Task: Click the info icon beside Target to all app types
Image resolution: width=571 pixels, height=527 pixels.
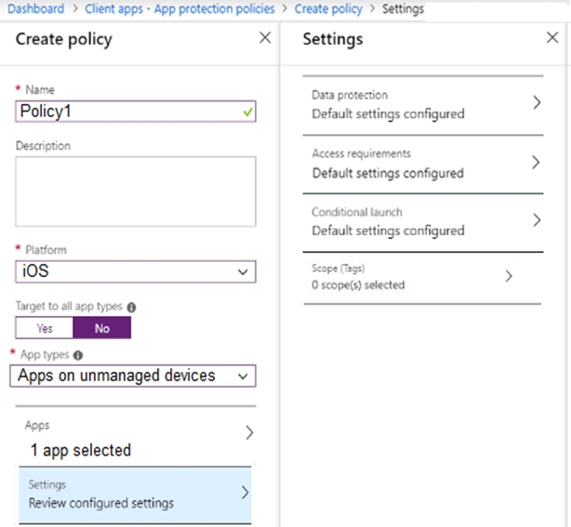Action: (x=131, y=306)
